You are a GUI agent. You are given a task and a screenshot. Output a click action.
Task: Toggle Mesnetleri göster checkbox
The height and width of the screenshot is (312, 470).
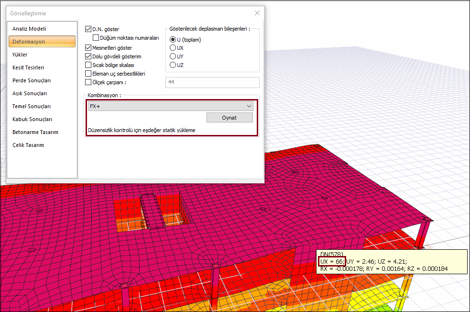tap(88, 48)
